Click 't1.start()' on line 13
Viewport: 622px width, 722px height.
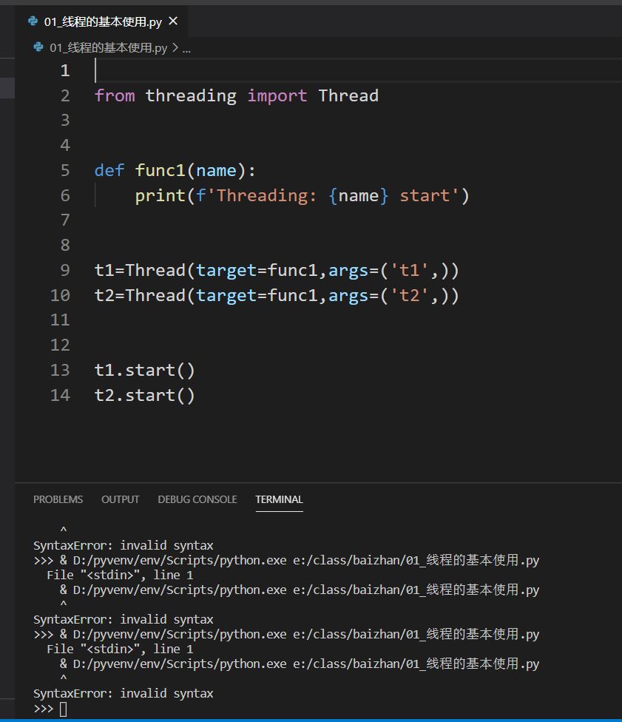[x=145, y=370]
